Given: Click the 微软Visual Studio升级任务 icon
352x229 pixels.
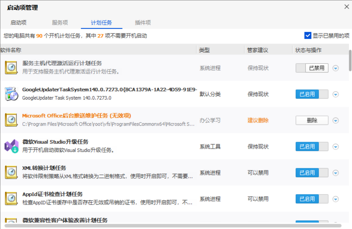Looking at the screenshot, I should click(x=12, y=146).
